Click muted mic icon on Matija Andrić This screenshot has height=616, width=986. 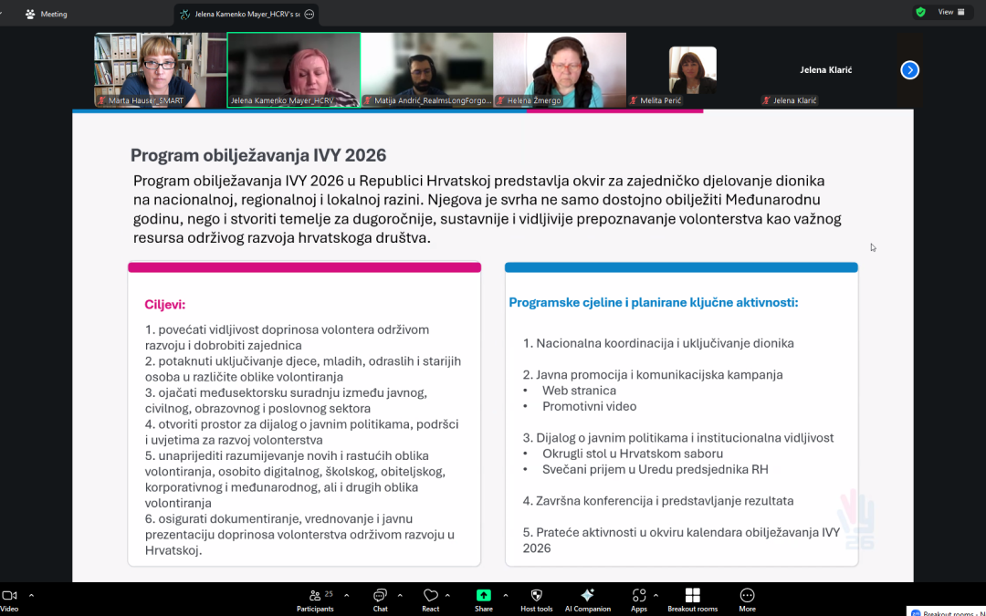[x=368, y=100]
